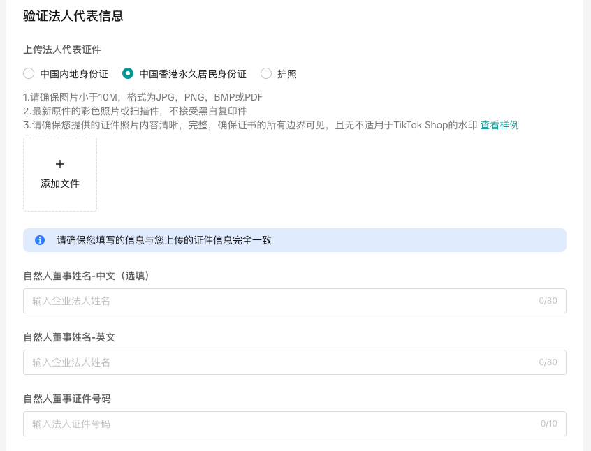
Task: Click the blue info icon in the notice banner
Action: [38, 240]
